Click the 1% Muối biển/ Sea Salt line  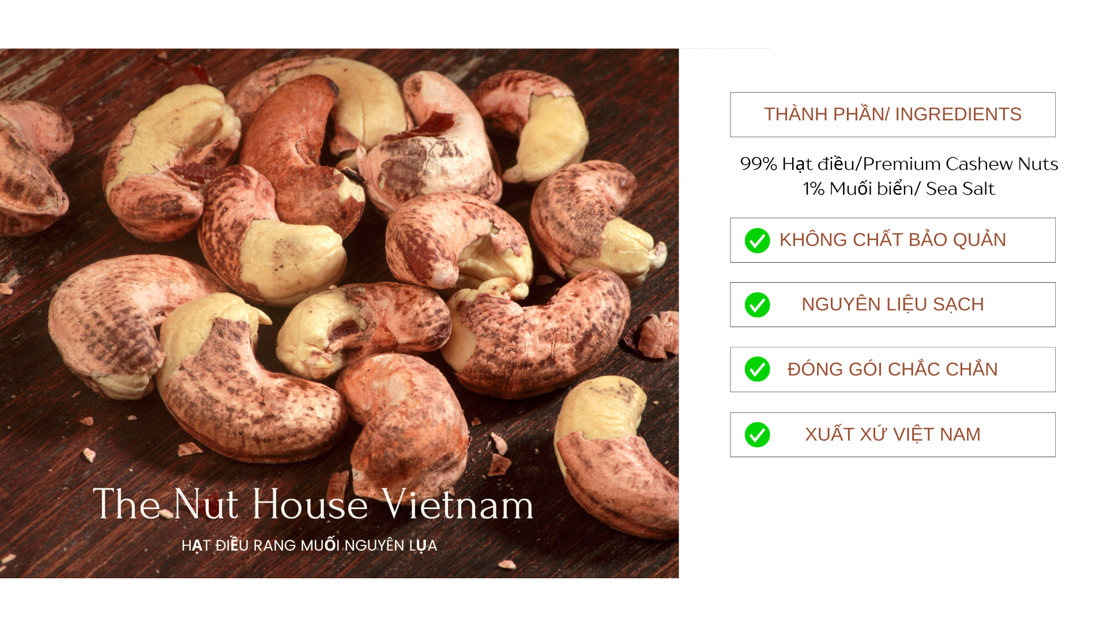899,189
